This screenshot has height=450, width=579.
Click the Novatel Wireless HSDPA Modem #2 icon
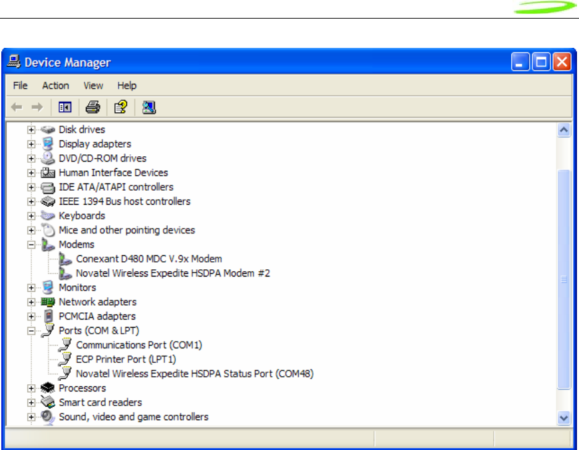(65, 273)
